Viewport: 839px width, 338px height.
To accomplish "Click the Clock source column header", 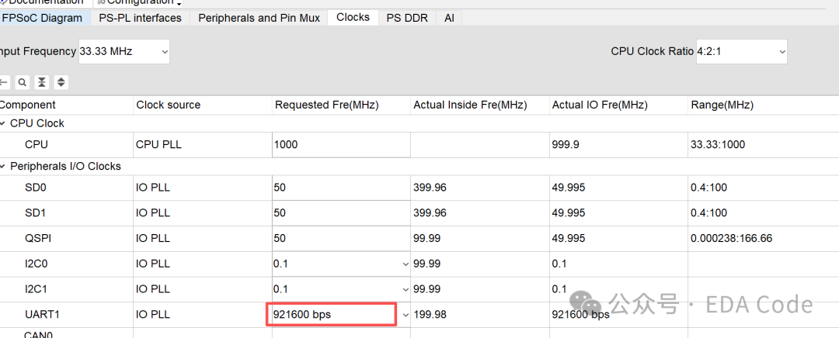I will [x=202, y=105].
